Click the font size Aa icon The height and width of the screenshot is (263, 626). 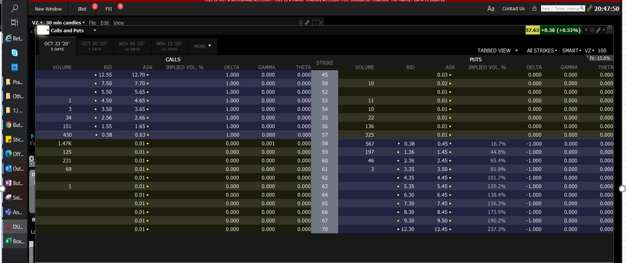click(490, 9)
